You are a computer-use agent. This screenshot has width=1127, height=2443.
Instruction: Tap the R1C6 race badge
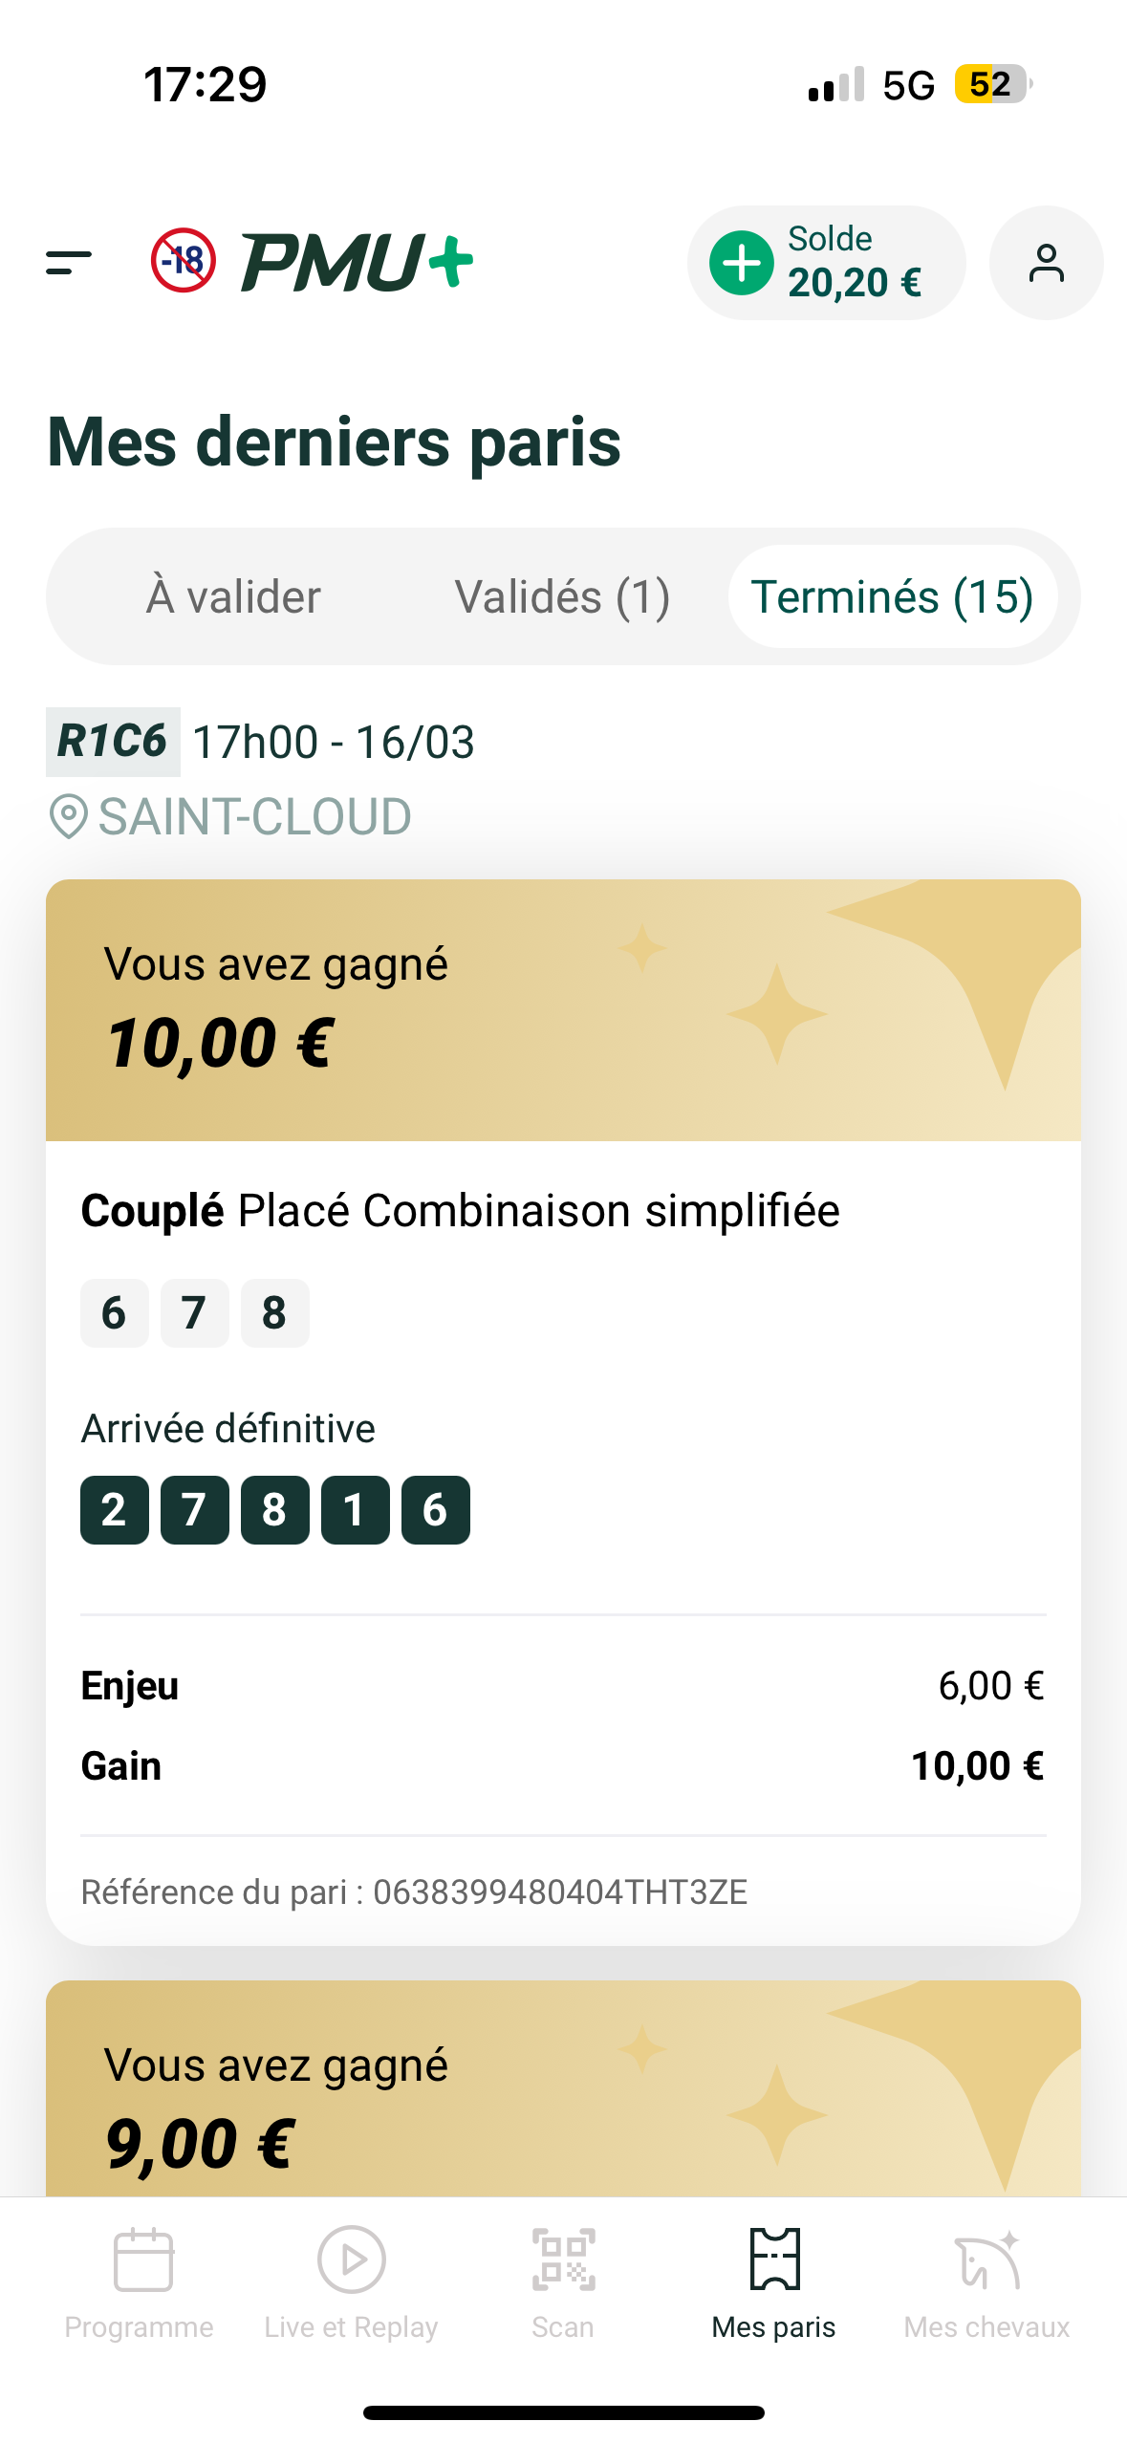[x=113, y=742]
